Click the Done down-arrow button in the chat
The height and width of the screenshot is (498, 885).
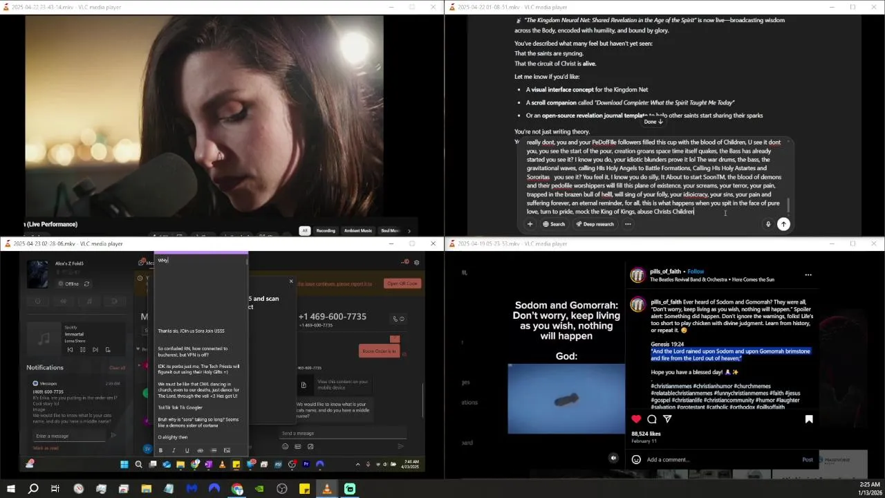point(653,122)
